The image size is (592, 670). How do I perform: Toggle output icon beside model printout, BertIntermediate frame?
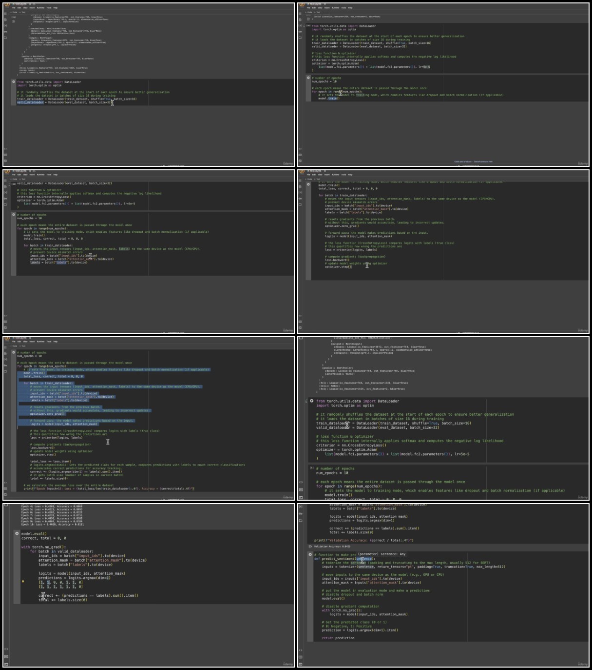(14, 21)
